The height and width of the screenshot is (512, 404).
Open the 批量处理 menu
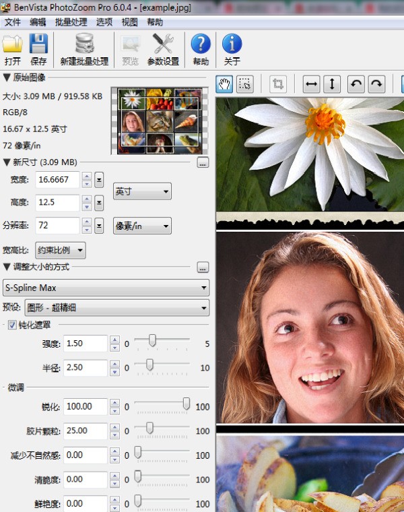[x=71, y=22]
